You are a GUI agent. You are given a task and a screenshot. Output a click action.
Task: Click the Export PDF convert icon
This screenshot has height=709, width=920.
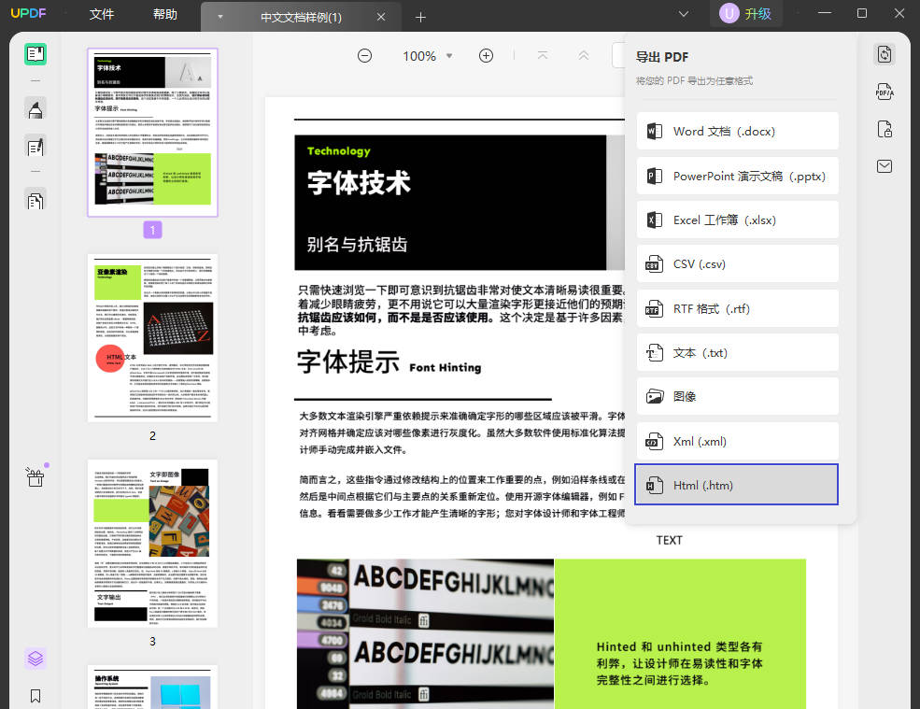(885, 54)
